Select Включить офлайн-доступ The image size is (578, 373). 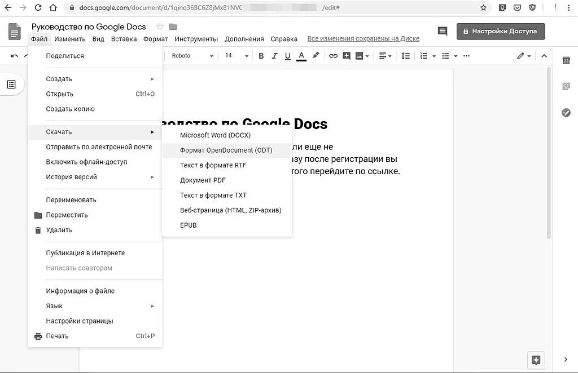coord(95,162)
